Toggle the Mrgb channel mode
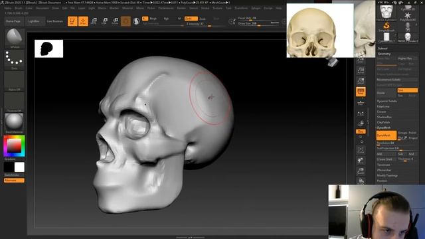 click(x=153, y=19)
